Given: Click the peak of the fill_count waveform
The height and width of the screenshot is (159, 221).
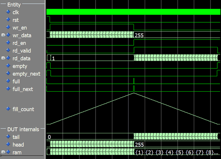Looking at the screenshot, I should [134, 93].
